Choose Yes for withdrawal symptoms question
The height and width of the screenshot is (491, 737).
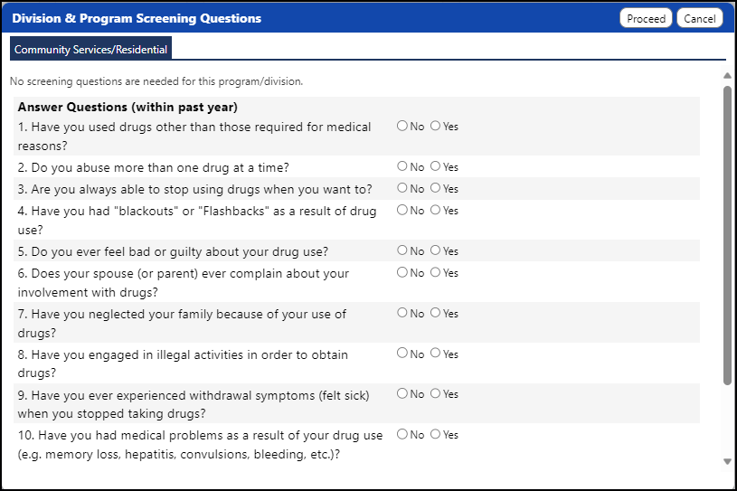[435, 393]
